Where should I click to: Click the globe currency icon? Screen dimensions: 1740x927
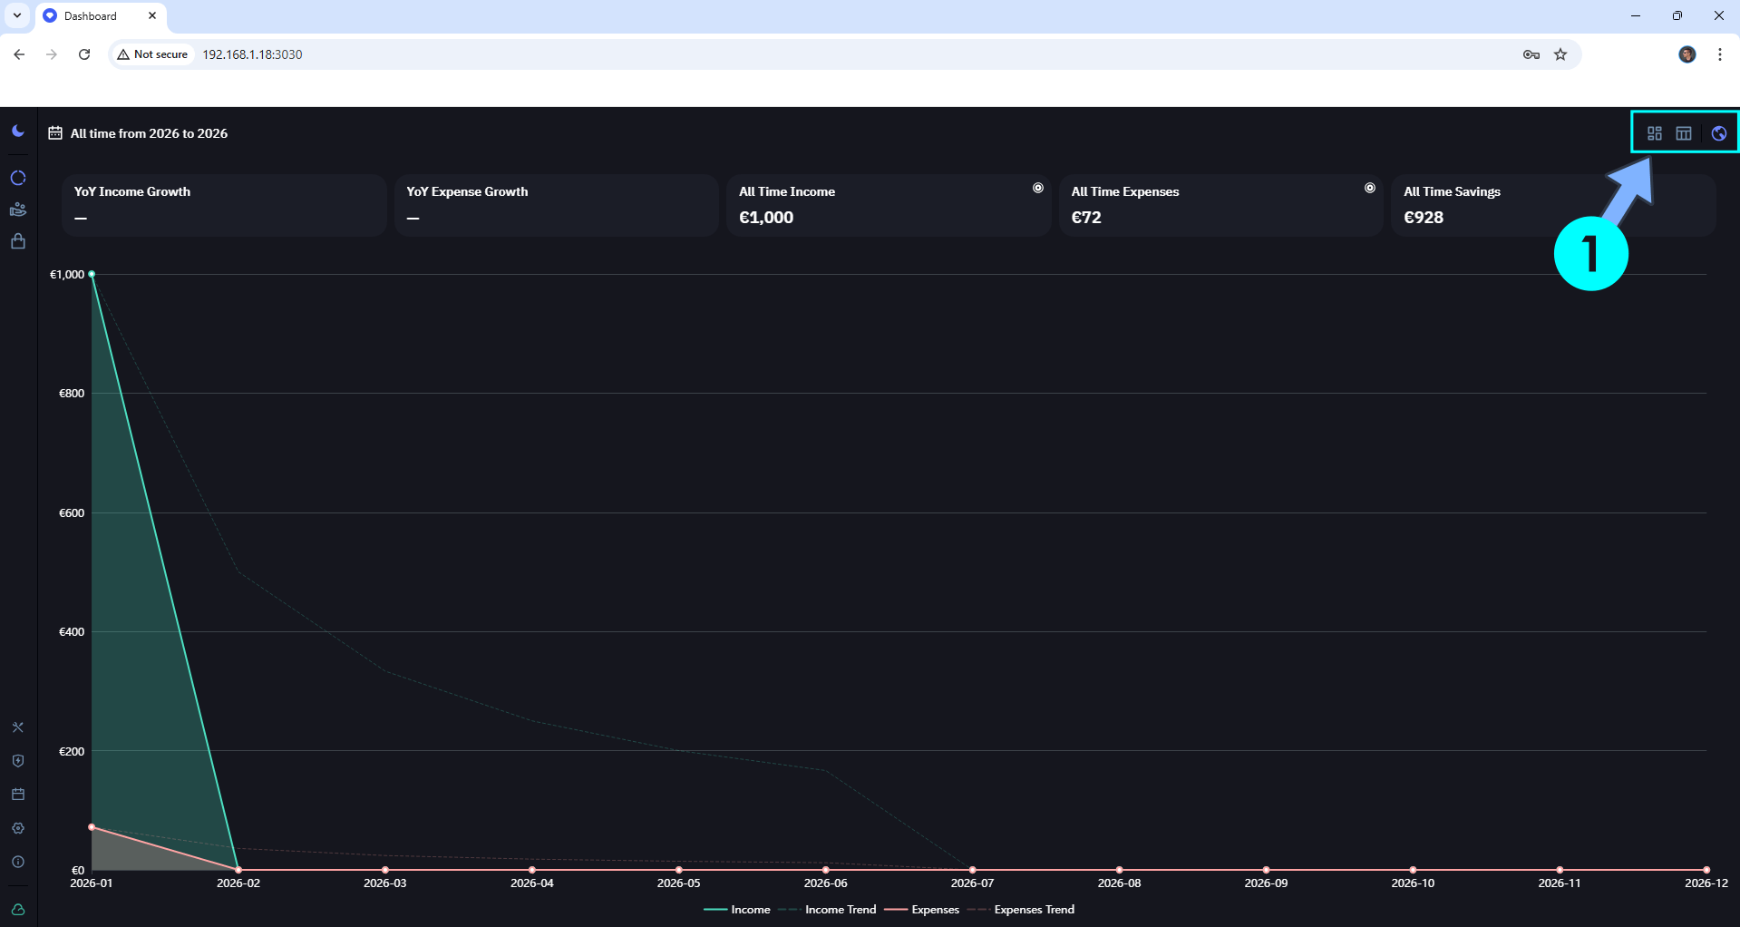click(1718, 132)
